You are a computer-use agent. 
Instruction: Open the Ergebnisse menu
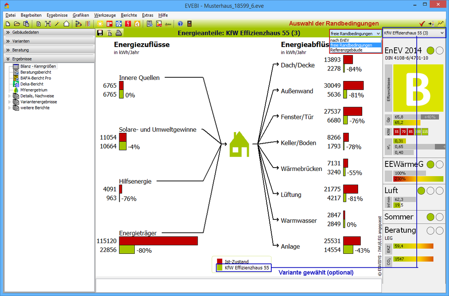click(57, 15)
